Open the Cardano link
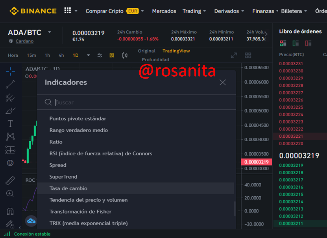327x238 pixels. [x=24, y=41]
